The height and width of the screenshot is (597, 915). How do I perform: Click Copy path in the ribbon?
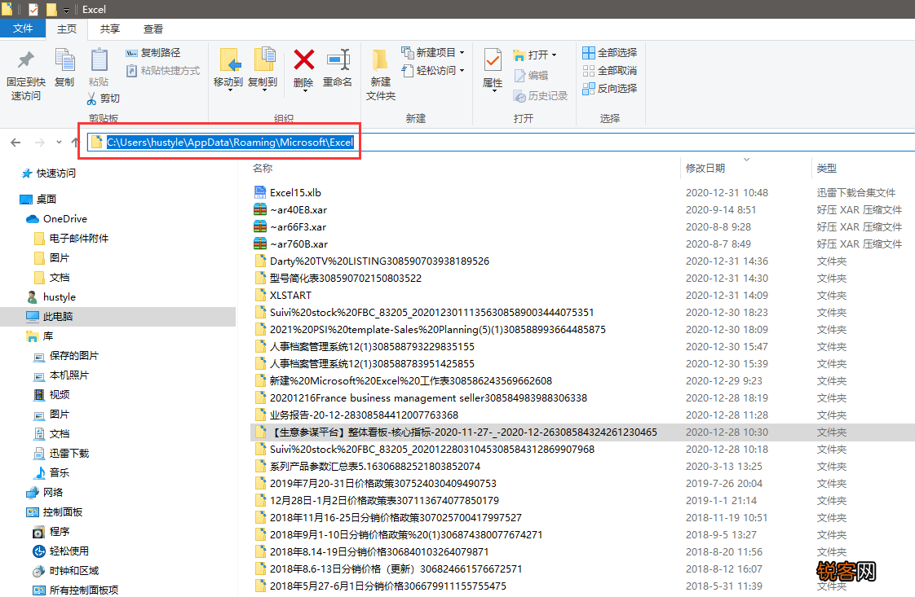pos(153,52)
